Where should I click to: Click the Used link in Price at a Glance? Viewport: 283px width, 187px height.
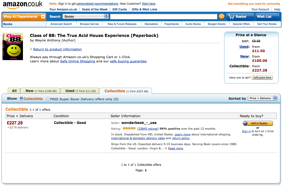(x=244, y=47)
